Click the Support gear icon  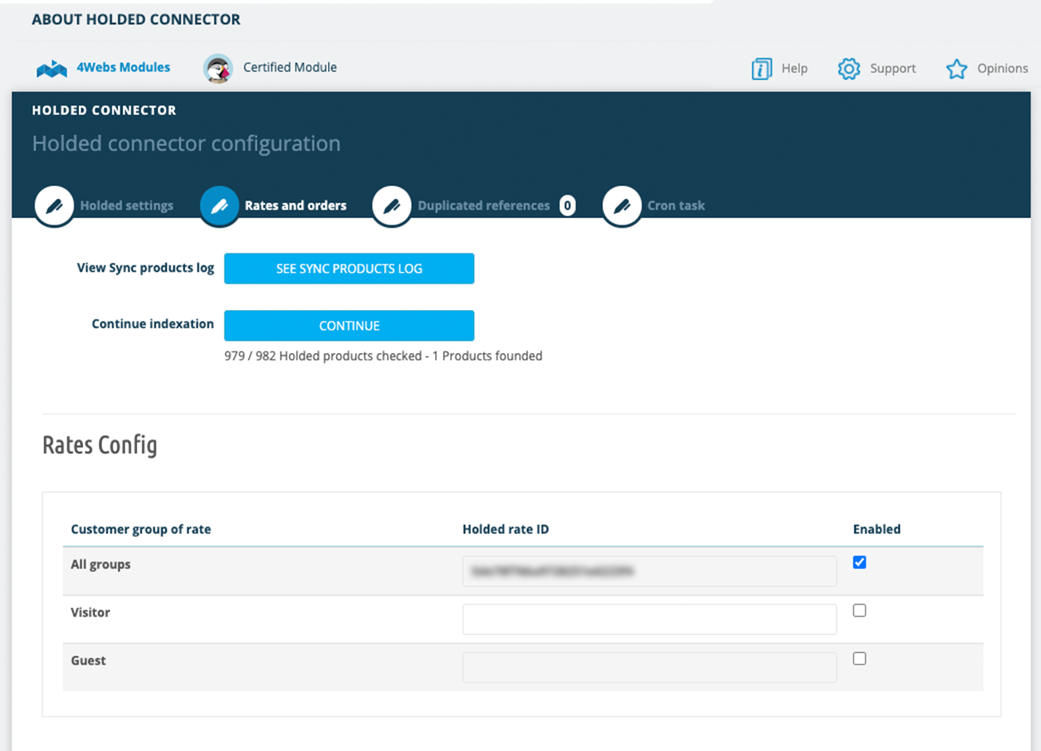(x=849, y=69)
